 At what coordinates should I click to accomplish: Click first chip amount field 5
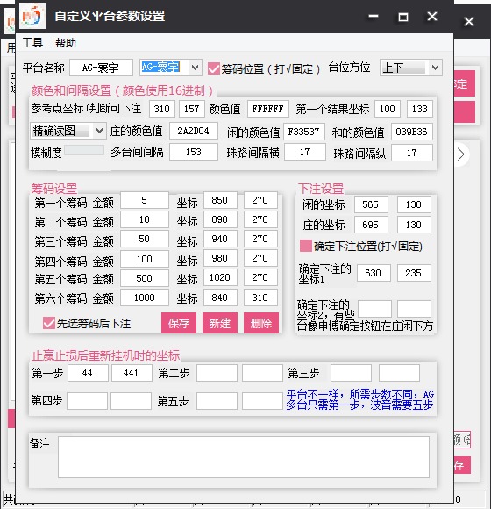coord(145,200)
